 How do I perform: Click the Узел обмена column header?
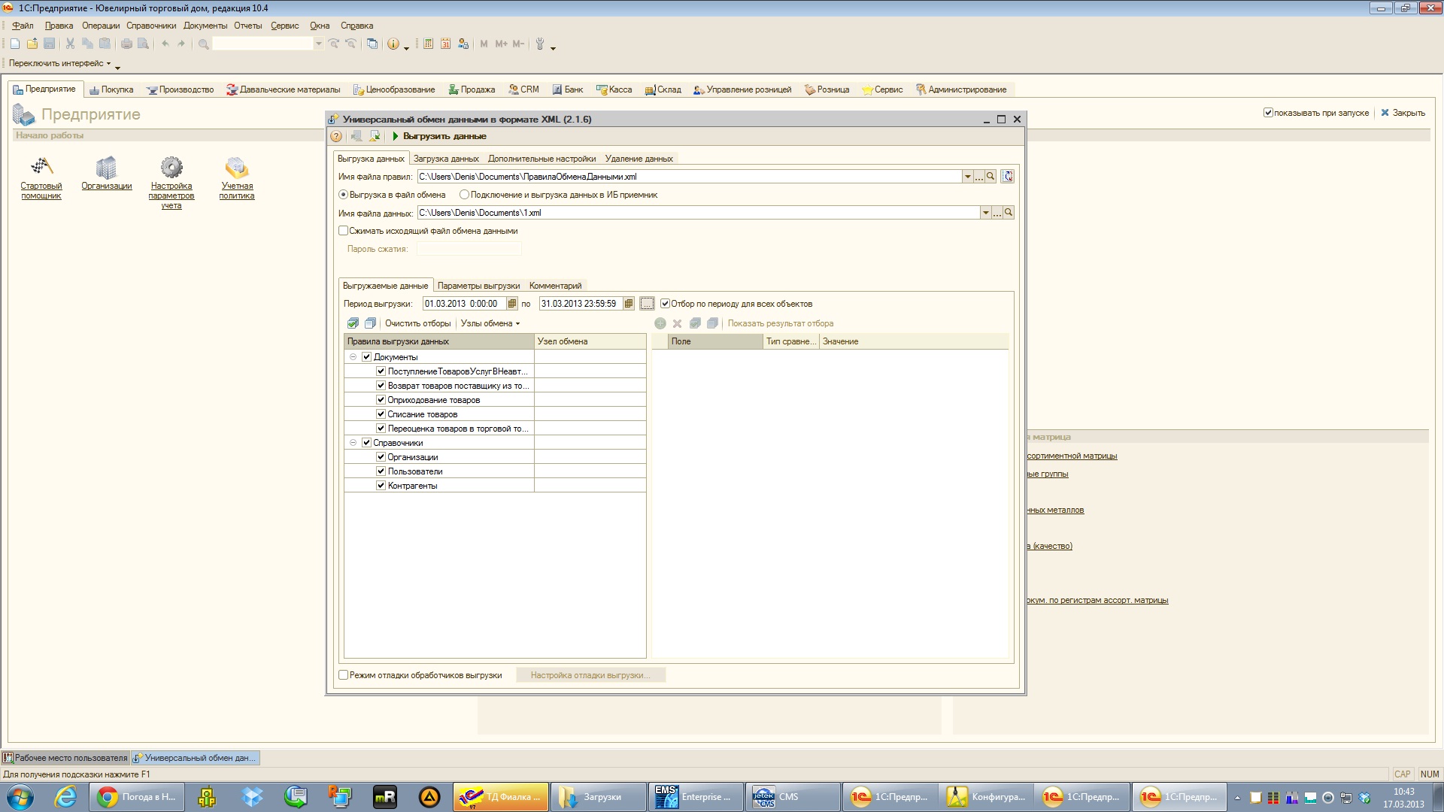tap(590, 341)
